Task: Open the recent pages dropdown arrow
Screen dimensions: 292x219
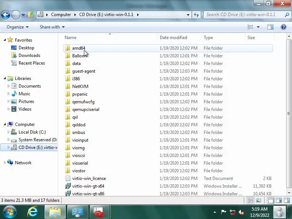Action: [23, 15]
